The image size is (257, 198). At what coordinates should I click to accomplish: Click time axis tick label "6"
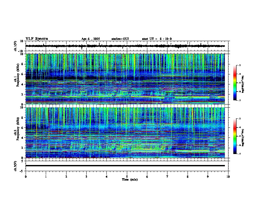[147, 177]
